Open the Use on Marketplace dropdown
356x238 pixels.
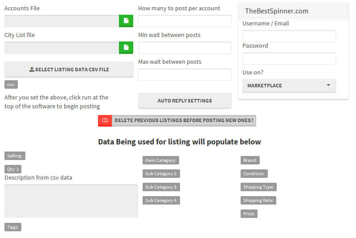point(289,86)
